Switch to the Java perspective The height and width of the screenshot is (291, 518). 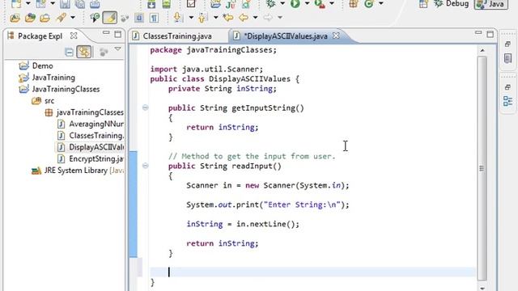[x=491, y=4]
